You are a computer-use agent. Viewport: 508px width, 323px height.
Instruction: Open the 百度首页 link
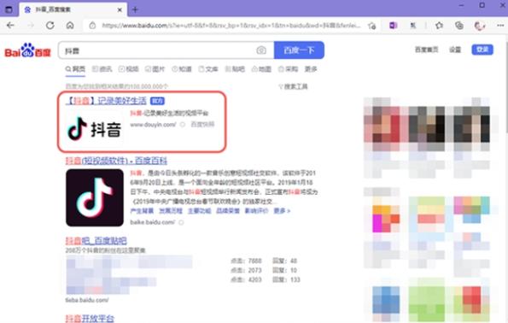[426, 50]
